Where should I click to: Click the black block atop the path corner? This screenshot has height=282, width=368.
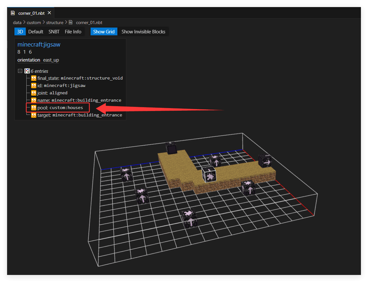[171, 148]
